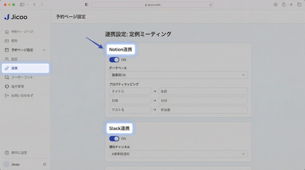Click the Jicoo logo in the sidebar
This screenshot has width=305, height=170.
point(16,17)
